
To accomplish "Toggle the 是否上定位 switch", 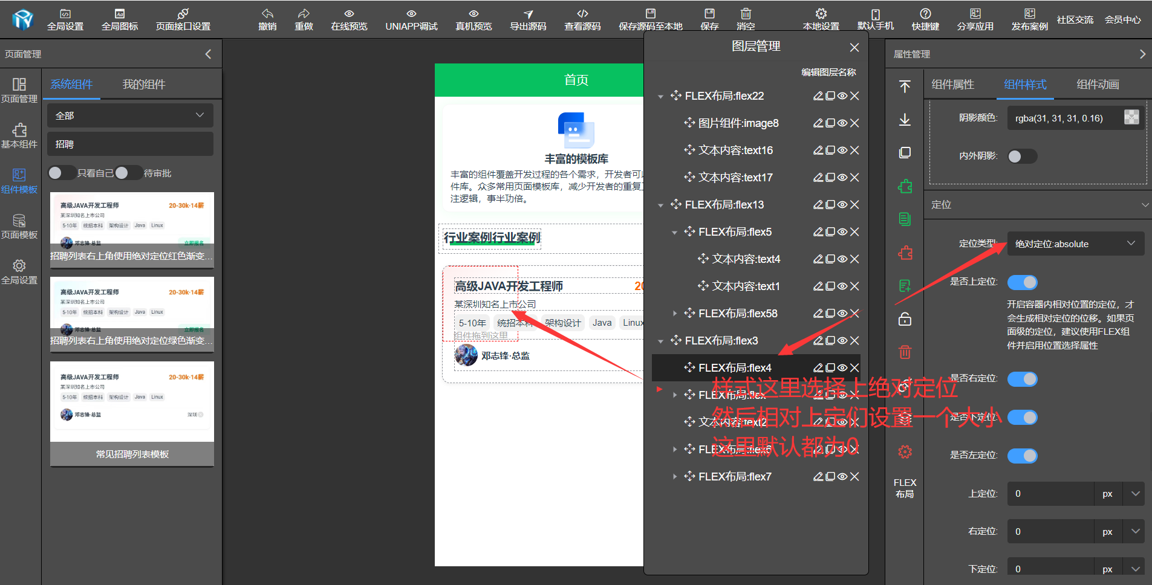I will pyautogui.click(x=1022, y=282).
